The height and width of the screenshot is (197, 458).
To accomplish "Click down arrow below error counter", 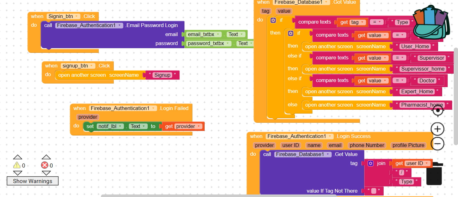I will pyautogui.click(x=46, y=173).
